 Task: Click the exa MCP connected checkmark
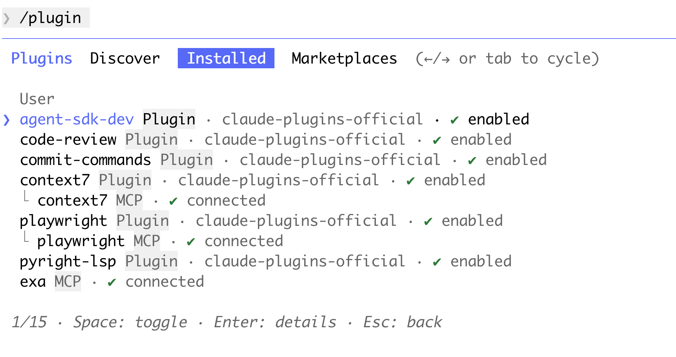click(x=112, y=282)
